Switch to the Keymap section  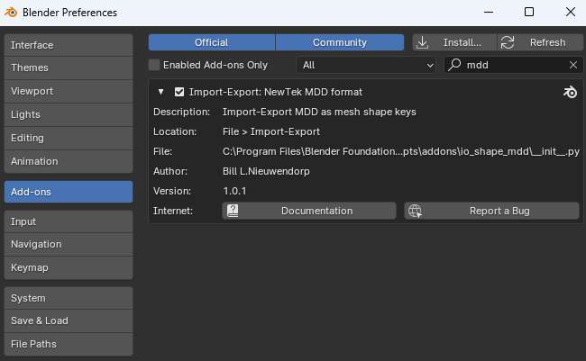pyautogui.click(x=69, y=267)
